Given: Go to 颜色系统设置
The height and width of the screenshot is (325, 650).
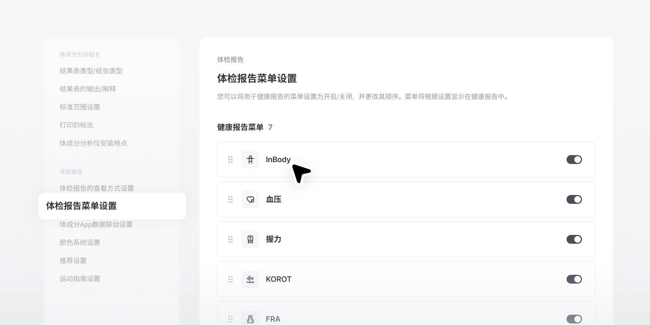Looking at the screenshot, I should [x=80, y=243].
